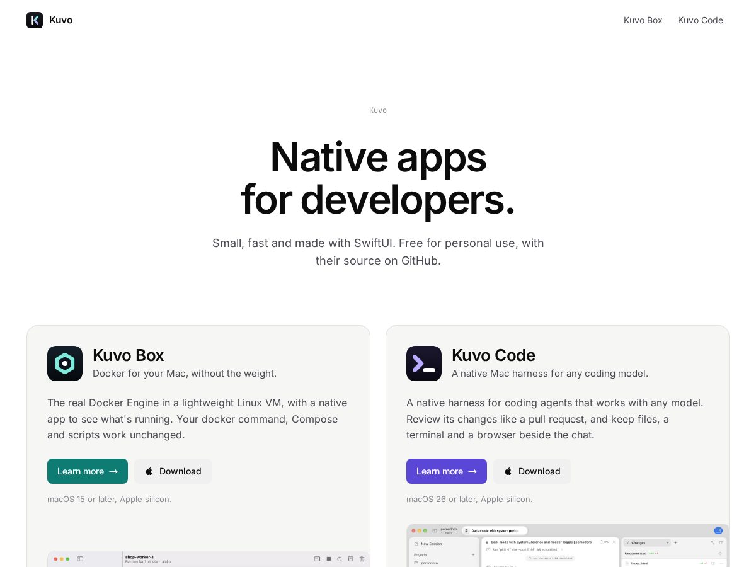Open the Kuvo Code navigation link
The image size is (756, 567).
(x=701, y=20)
